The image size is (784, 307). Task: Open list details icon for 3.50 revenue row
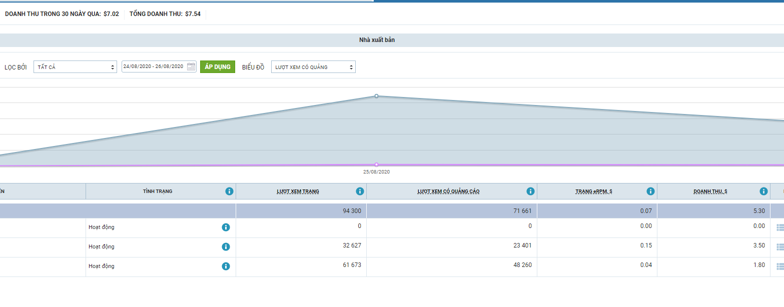point(779,247)
